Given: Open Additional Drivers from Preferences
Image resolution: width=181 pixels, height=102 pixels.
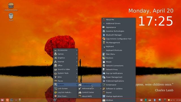Looking at the screenshot, I should pos(118,23).
